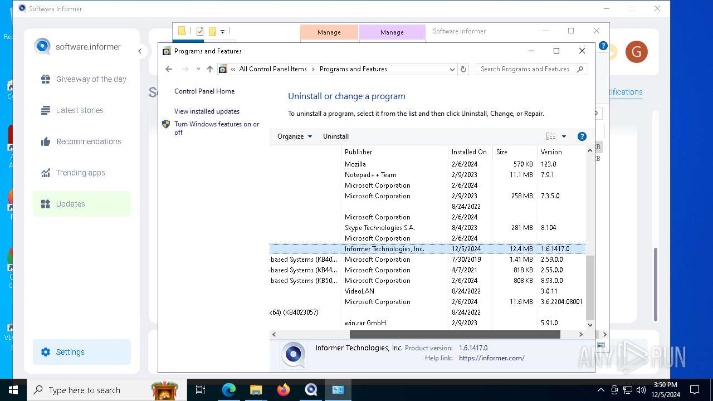Refresh the Programs and Features list
Screen dimensions: 713x401
[463, 69]
